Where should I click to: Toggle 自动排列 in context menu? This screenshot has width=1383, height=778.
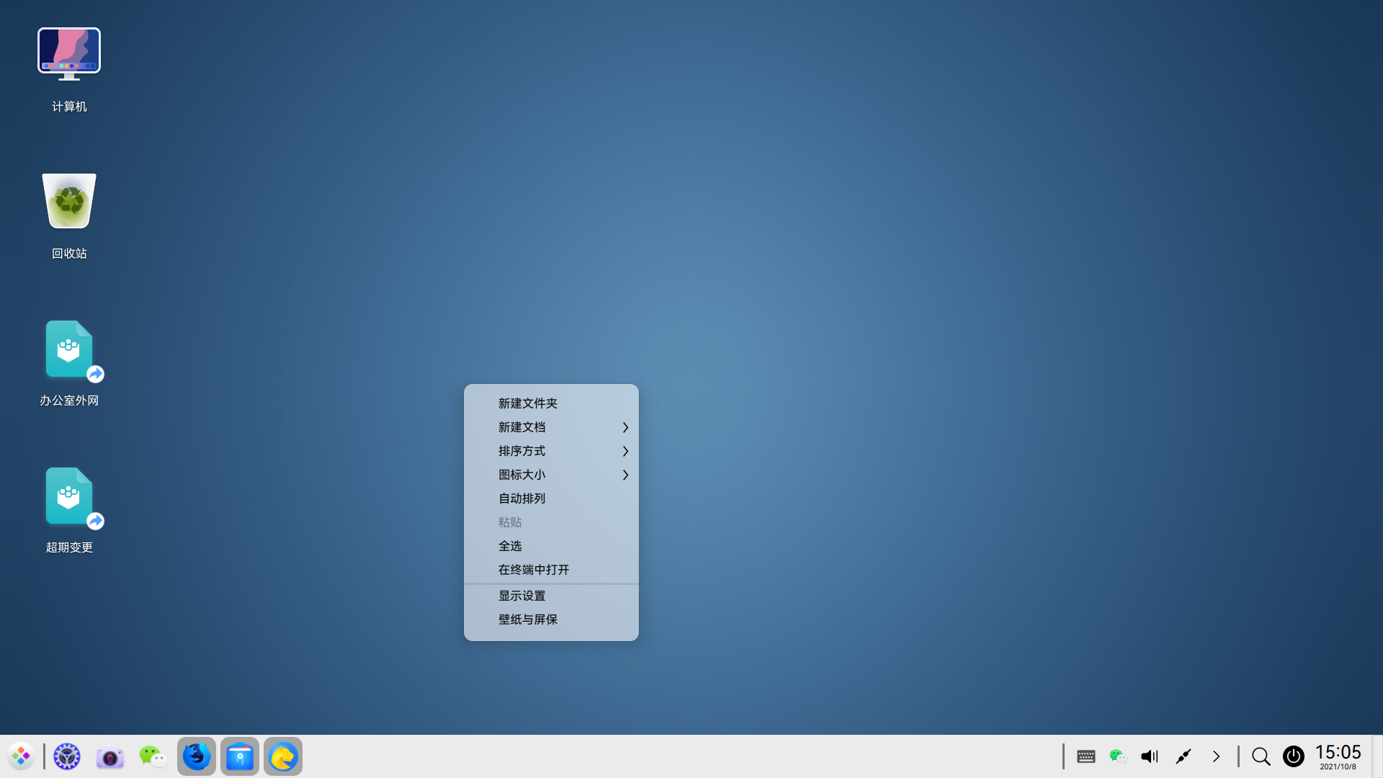(x=522, y=498)
